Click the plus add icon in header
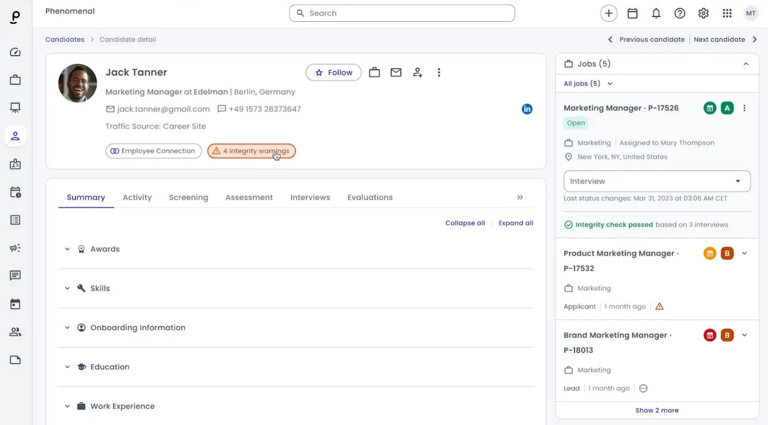This screenshot has height=425, width=768. (608, 13)
